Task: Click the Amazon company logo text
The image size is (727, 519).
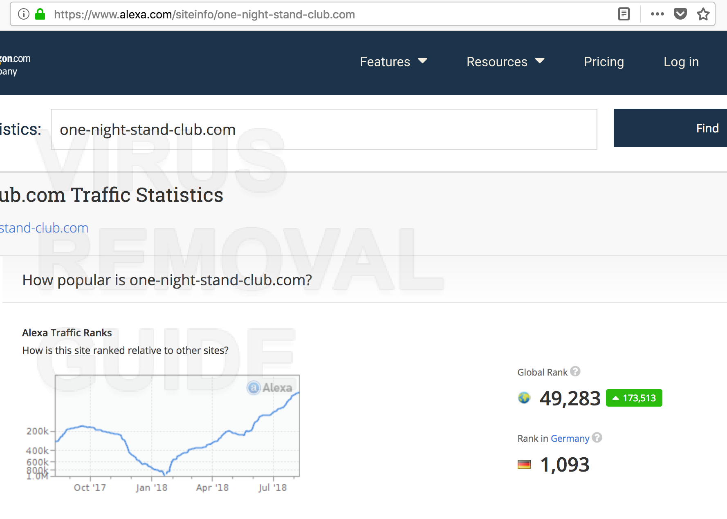Action: point(15,65)
